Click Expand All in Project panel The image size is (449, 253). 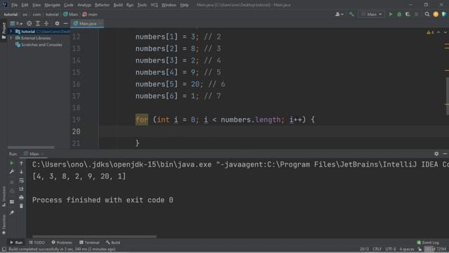point(38,23)
